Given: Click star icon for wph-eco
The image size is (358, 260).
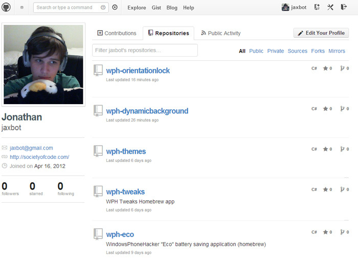Looking at the screenshot, I should pyautogui.click(x=325, y=232).
